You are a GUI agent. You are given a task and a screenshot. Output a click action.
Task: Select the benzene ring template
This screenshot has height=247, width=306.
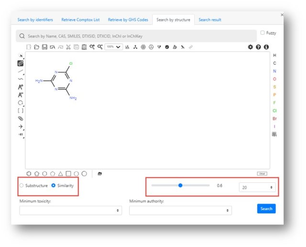point(29,173)
